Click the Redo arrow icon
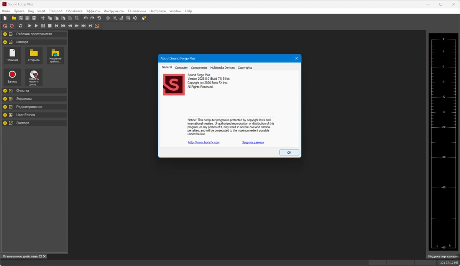Viewport: 460px width, 266px height. 92,18
